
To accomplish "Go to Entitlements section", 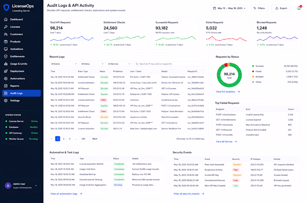I will [21, 56].
